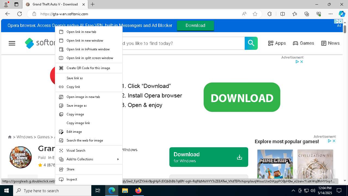Image resolution: width=348 pixels, height=196 pixels.
Task: Open File Explorer from taskbar
Action: pyautogui.click(x=125, y=191)
